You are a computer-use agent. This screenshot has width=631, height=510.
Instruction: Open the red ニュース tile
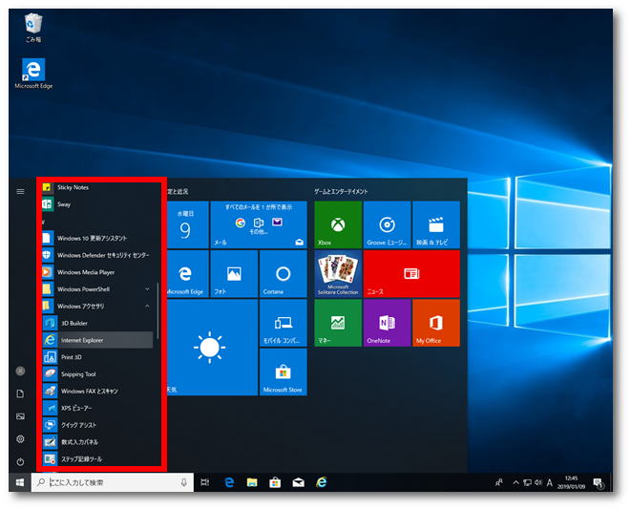tap(411, 274)
